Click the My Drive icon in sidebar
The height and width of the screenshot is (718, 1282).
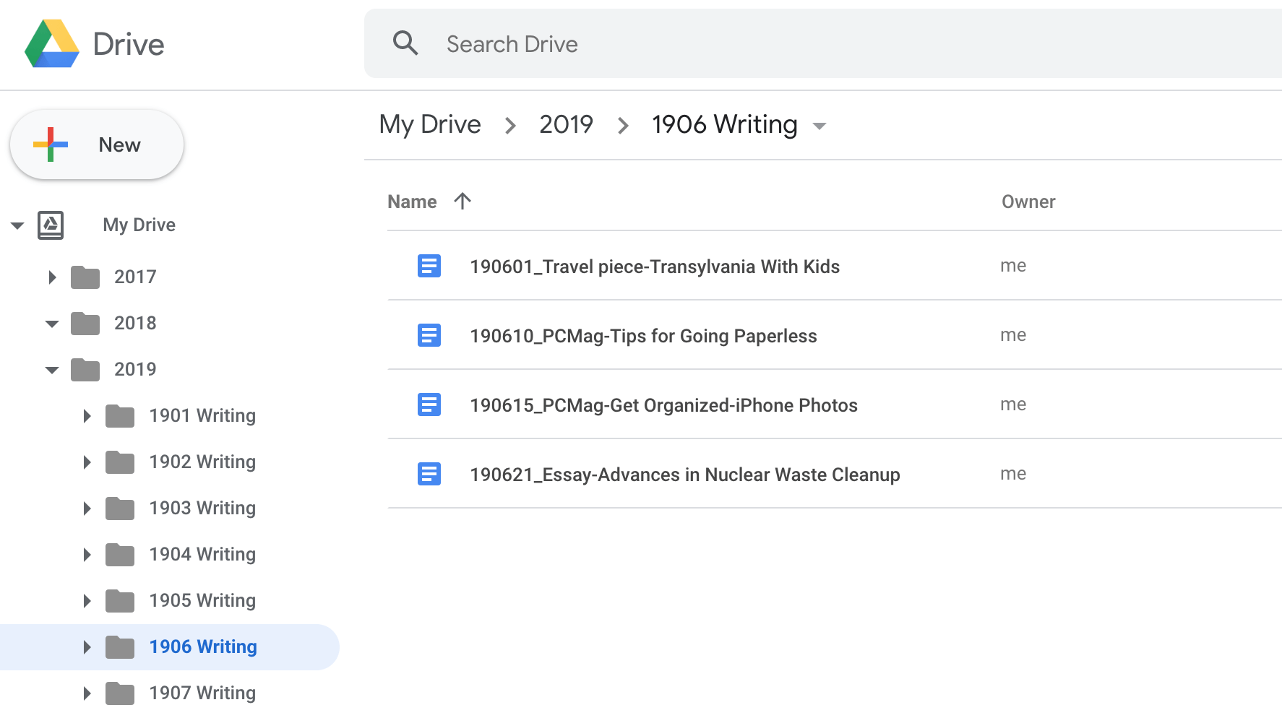click(51, 225)
